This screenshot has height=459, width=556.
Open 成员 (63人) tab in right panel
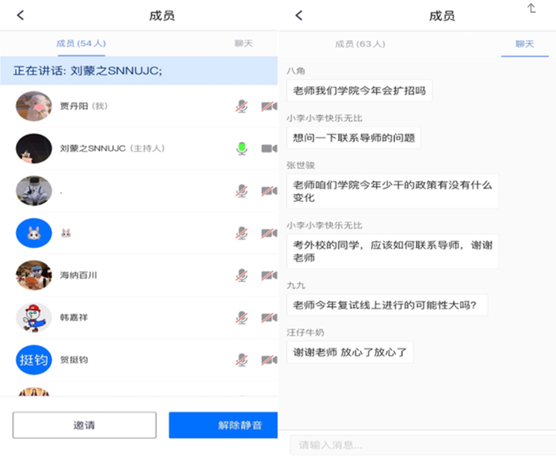pos(360,44)
